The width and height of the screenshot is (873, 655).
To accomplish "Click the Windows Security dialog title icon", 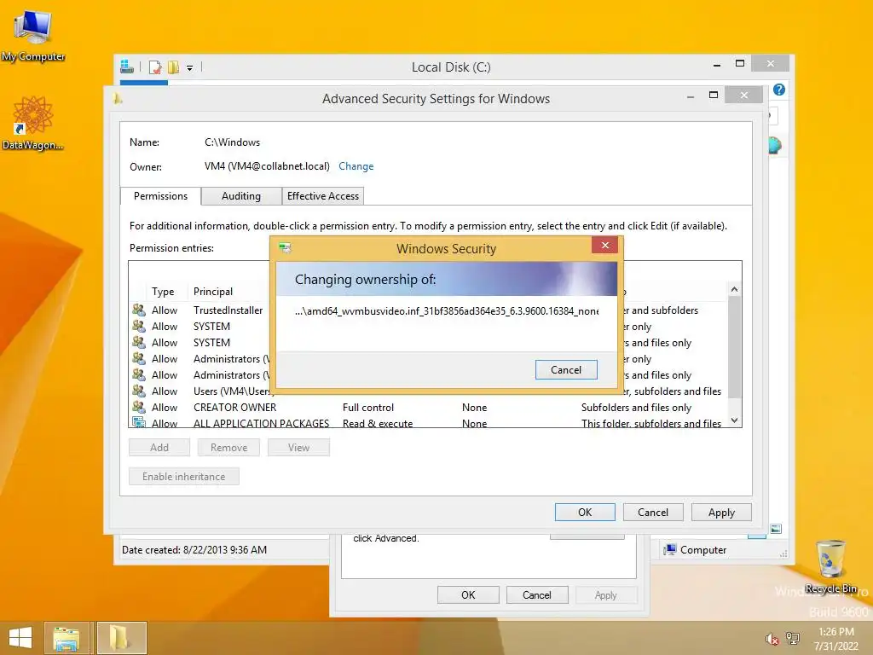I will click(x=285, y=248).
